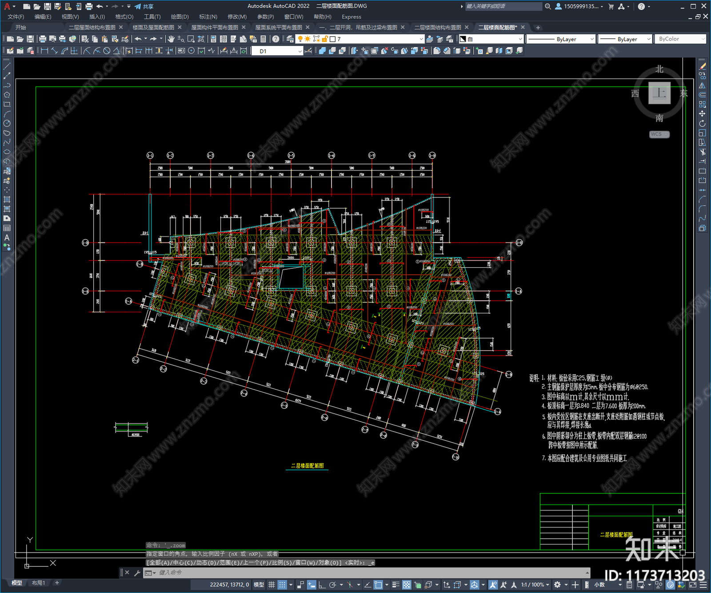Select the Table tool in the draw toolbar

pos(7,228)
